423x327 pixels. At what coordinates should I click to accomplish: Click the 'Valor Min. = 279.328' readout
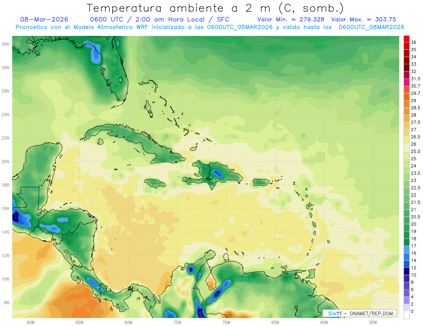click(291, 19)
